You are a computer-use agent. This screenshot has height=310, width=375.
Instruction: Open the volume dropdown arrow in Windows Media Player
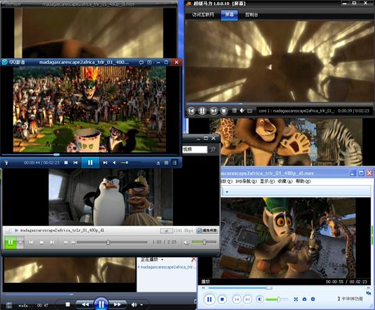click(x=142, y=305)
